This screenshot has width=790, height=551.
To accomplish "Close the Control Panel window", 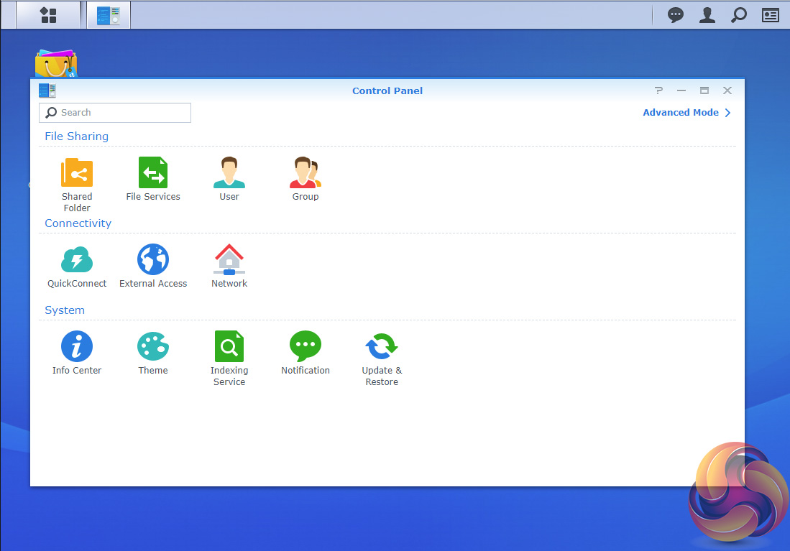I will [727, 91].
